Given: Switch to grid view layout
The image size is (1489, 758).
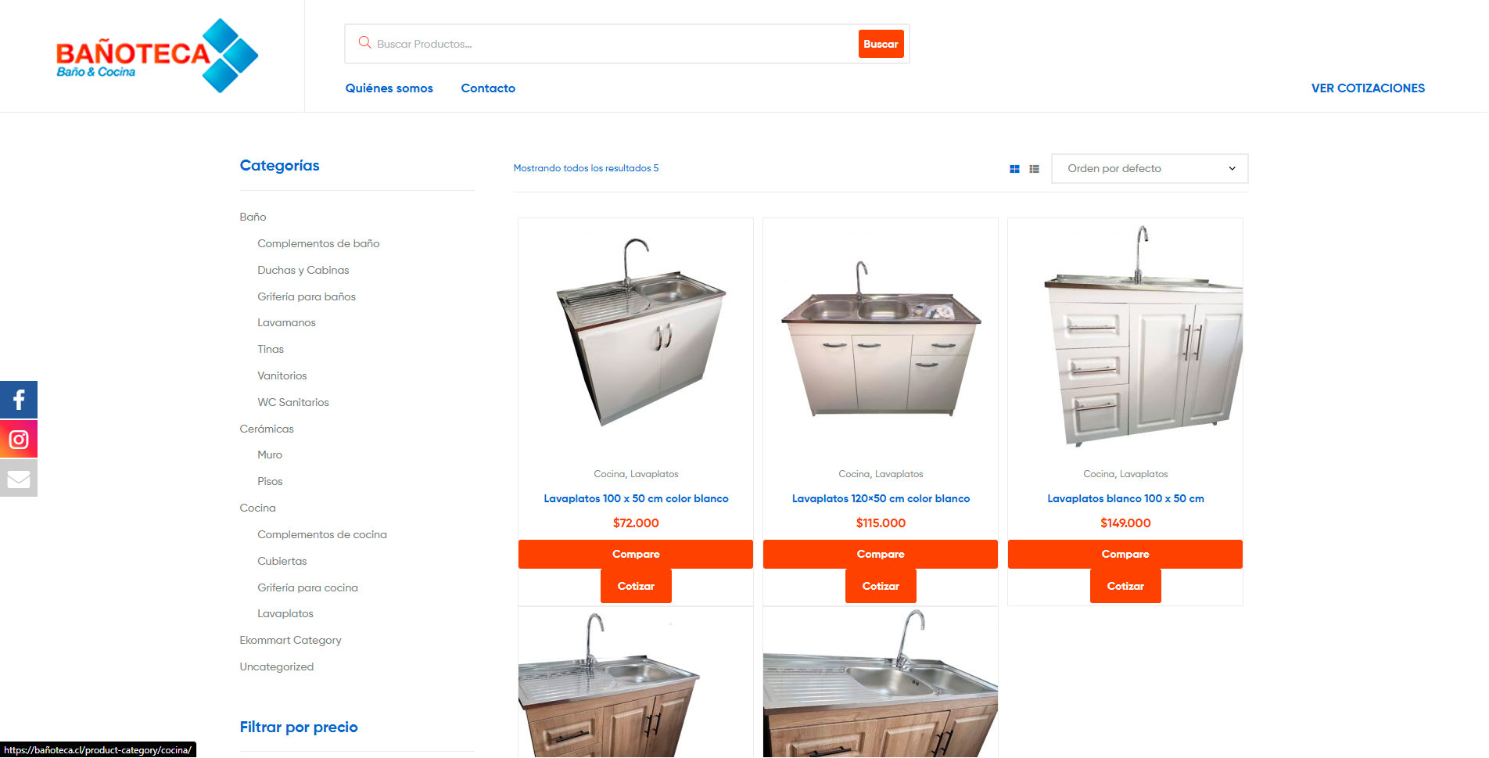Looking at the screenshot, I should click(x=1014, y=169).
